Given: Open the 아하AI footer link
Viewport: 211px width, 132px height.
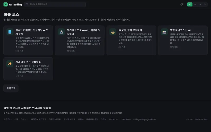Looking at the screenshot, I should [x=103, y=119].
